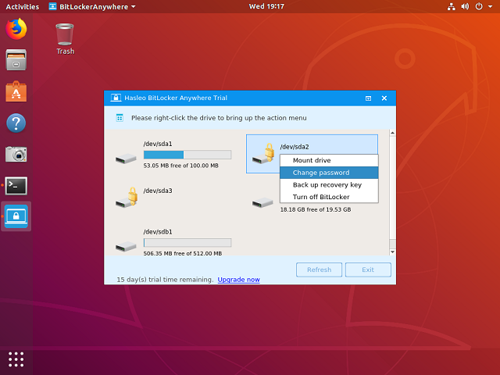
Task: Choose Change password menu entry
Action: (329, 173)
